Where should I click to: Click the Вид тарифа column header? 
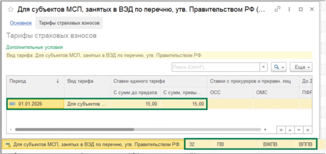pos(87,81)
